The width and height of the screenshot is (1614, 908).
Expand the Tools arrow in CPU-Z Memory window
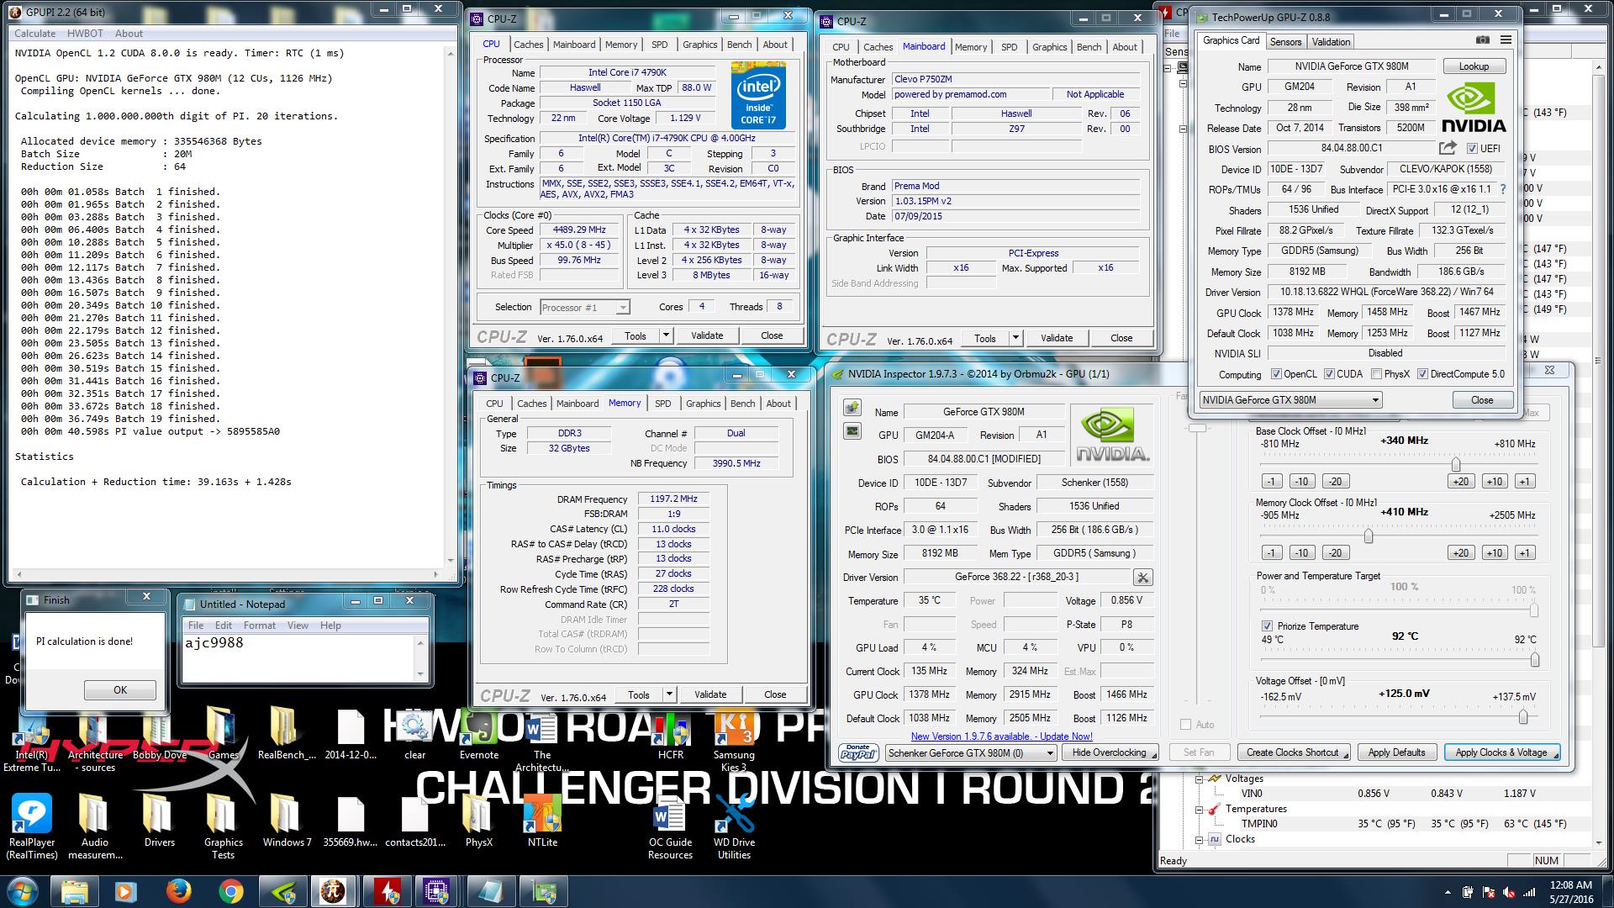669,694
